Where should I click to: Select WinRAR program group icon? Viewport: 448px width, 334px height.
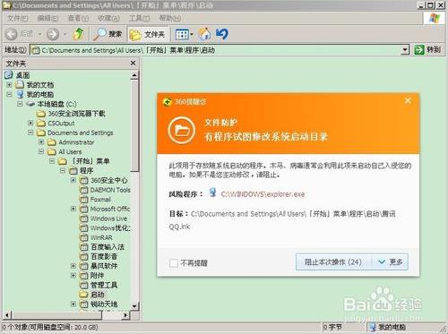pyautogui.click(x=84, y=237)
